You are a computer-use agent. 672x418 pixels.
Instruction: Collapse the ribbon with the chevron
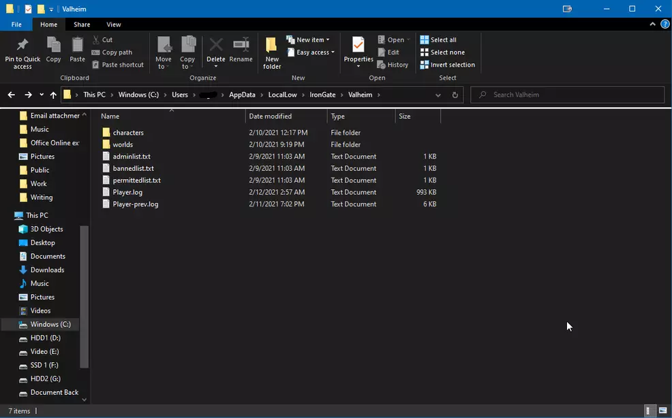tap(652, 25)
